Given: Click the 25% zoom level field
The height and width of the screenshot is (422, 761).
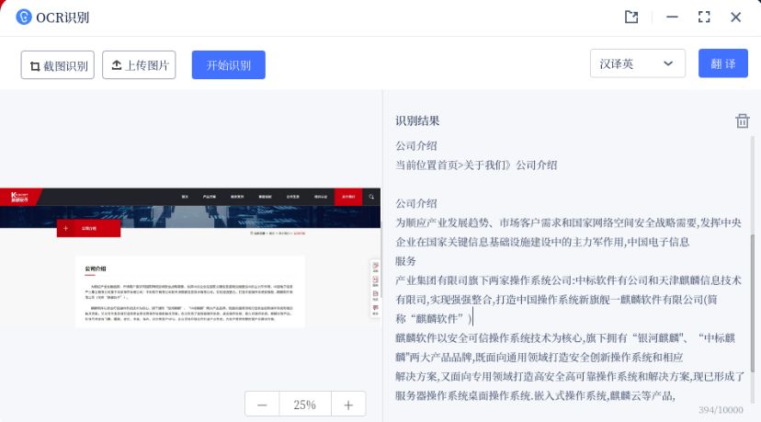Looking at the screenshot, I should 305,405.
